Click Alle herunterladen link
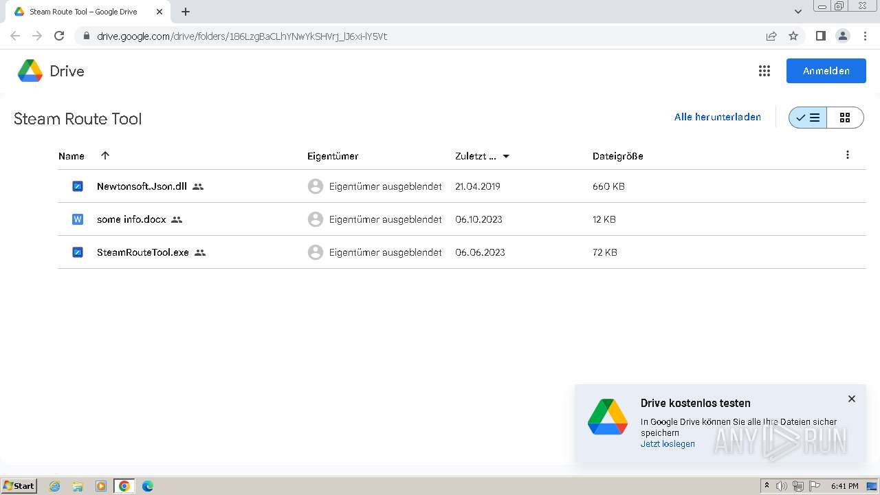 tap(718, 117)
